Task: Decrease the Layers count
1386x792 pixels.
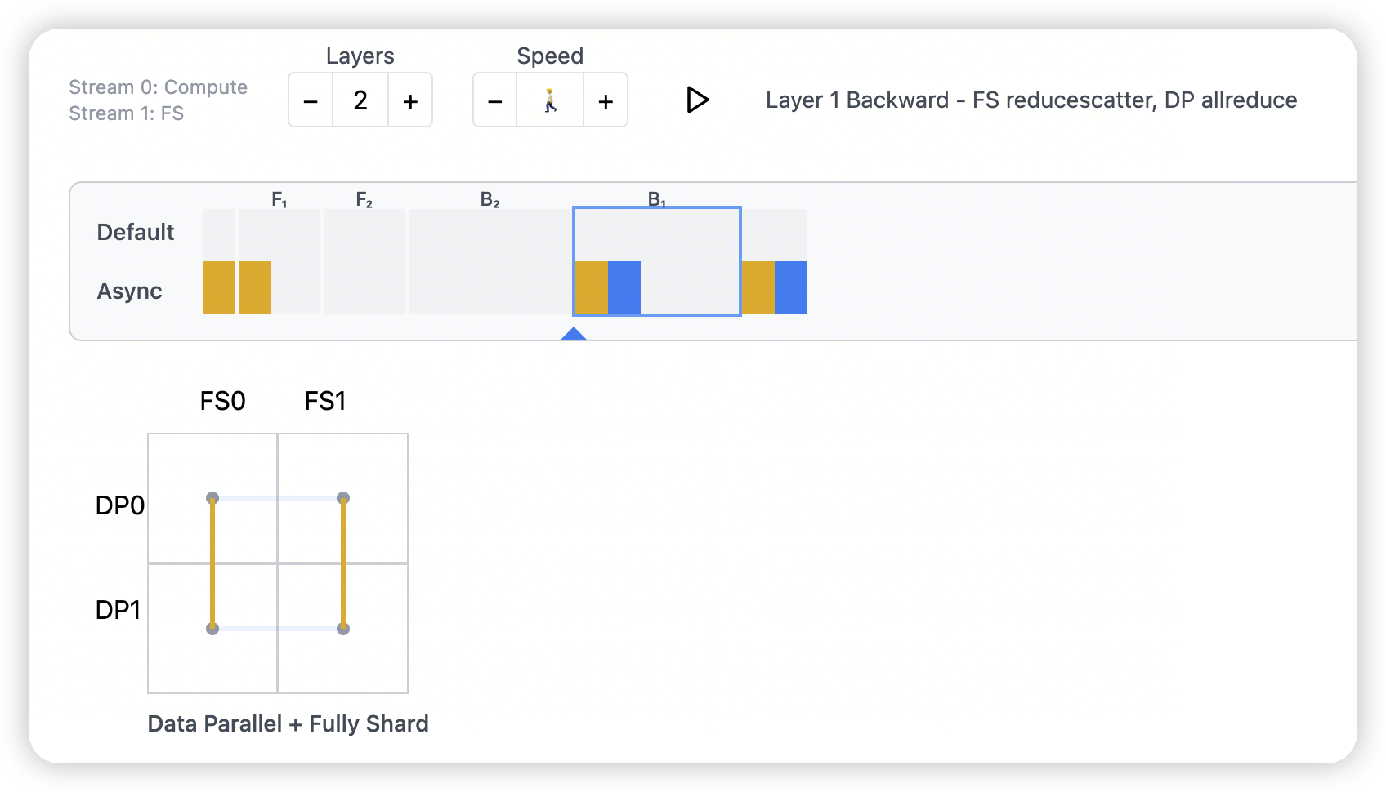Action: coord(311,101)
